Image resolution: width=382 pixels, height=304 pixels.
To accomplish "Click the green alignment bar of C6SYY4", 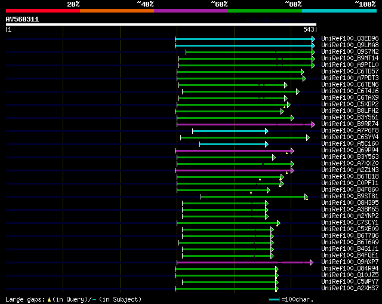I will [245, 138].
